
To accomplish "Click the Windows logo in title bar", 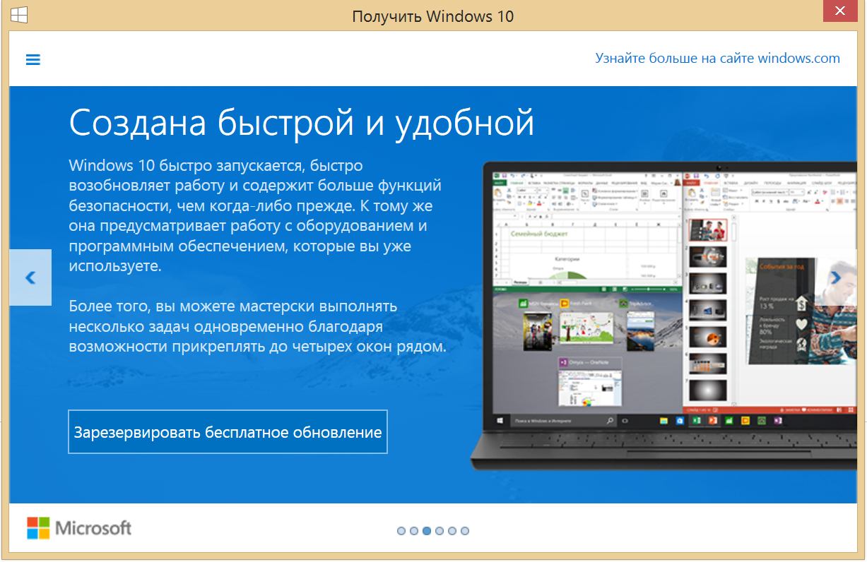I will pyautogui.click(x=19, y=15).
